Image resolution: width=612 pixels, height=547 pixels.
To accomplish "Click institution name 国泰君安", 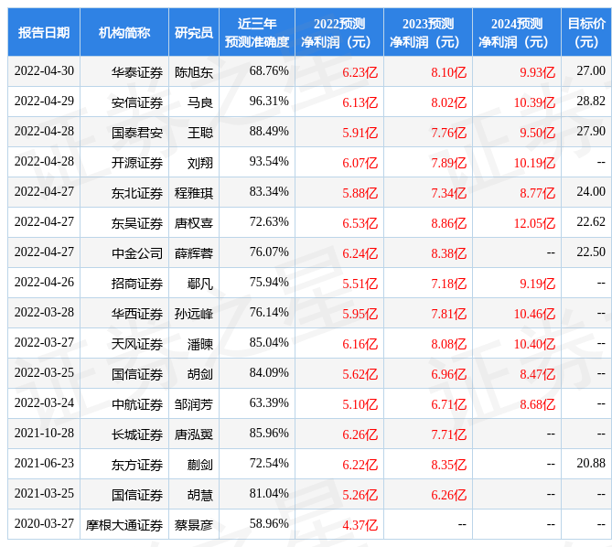I will pyautogui.click(x=137, y=133).
